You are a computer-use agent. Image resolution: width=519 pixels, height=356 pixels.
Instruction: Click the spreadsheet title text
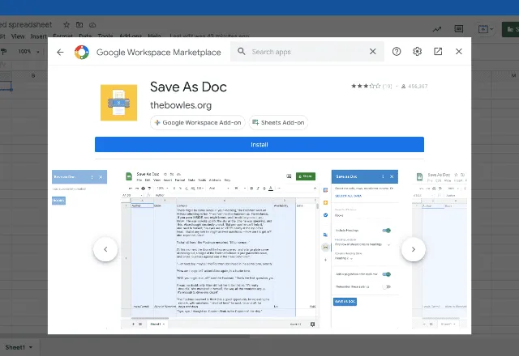pos(26,25)
